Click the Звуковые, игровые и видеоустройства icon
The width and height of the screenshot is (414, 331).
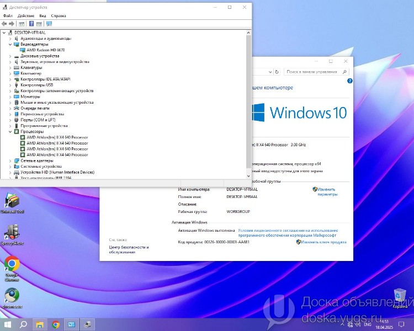click(17, 62)
